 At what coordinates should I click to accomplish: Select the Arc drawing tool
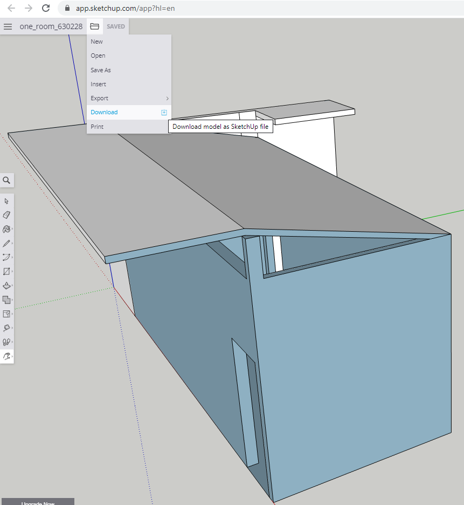point(6,257)
